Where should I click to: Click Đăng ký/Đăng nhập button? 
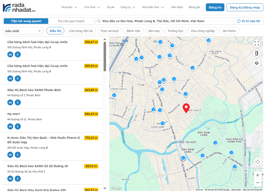[245, 7]
